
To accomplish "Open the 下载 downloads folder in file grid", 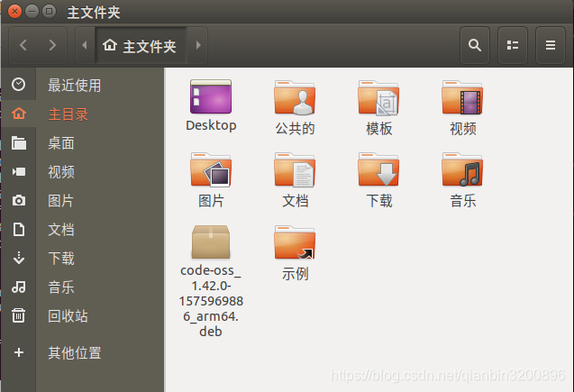I will click(x=378, y=169).
